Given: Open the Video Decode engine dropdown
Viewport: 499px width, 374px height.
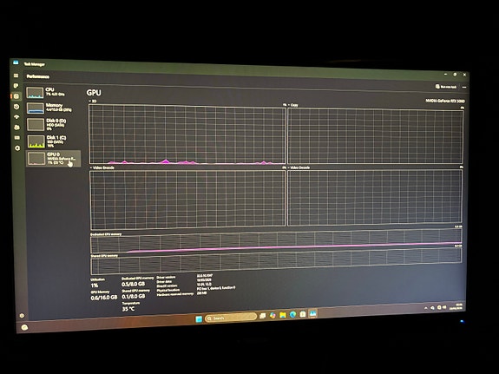Looking at the screenshot, I should point(299,167).
